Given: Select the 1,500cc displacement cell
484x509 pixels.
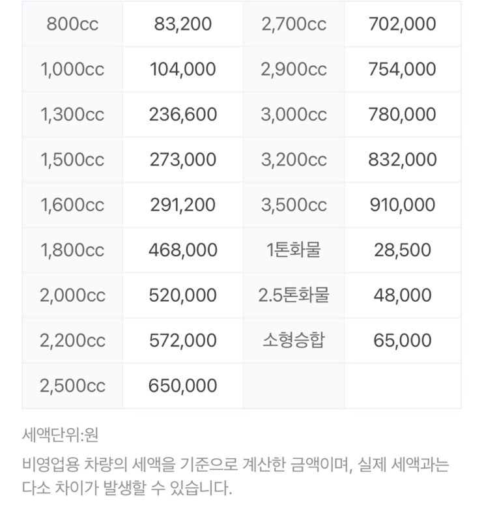Looking at the screenshot, I should click(x=72, y=160).
